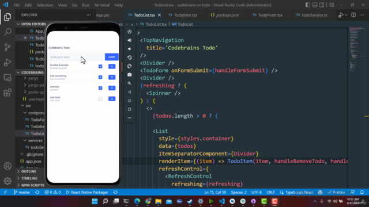
Task: Click emulator volume up button
Action: (129, 40)
